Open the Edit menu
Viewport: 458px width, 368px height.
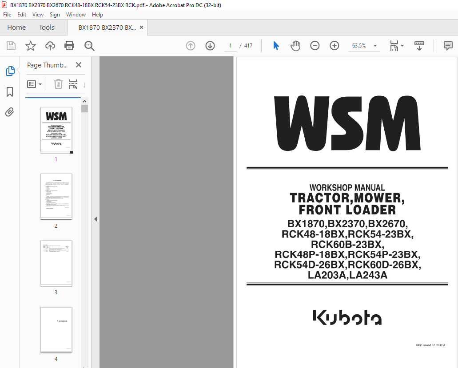[22, 15]
